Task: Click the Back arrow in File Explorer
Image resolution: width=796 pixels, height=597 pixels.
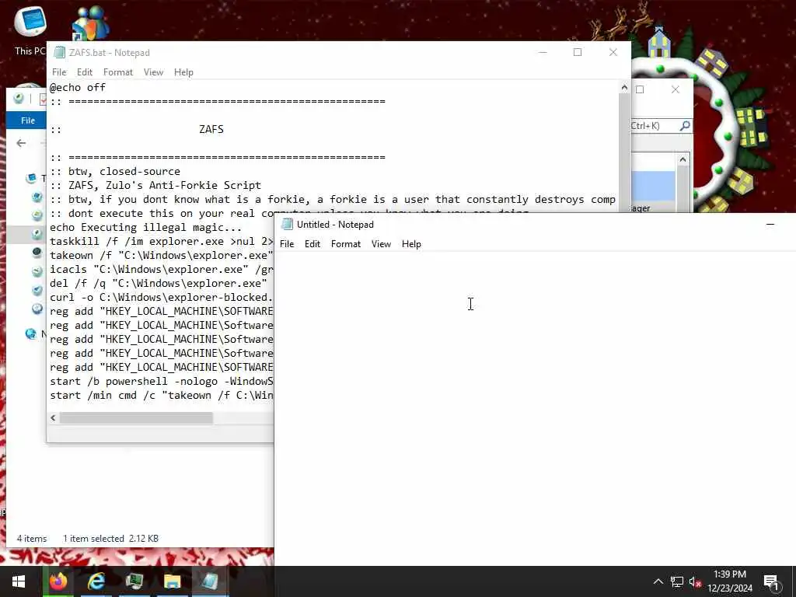Action: point(21,143)
